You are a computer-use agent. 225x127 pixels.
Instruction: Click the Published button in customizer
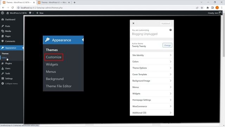(166, 24)
